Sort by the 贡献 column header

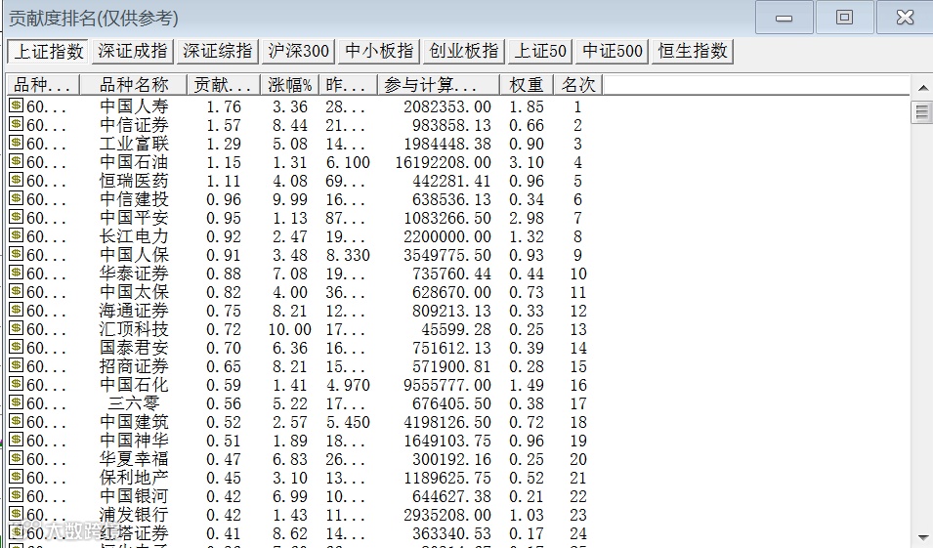223,84
